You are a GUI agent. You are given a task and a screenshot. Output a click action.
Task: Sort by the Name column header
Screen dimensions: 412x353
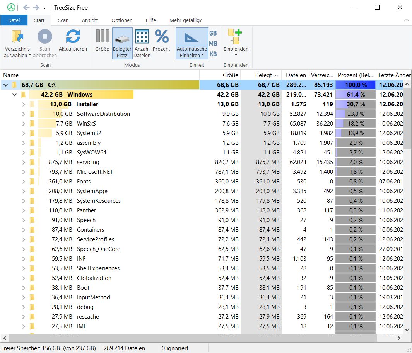100,75
